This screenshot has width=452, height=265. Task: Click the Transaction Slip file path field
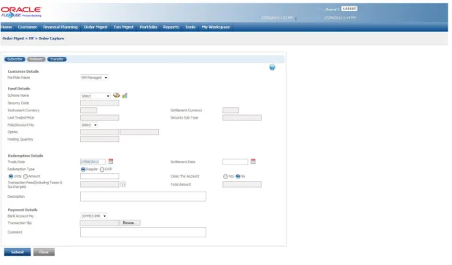[x=99, y=223]
